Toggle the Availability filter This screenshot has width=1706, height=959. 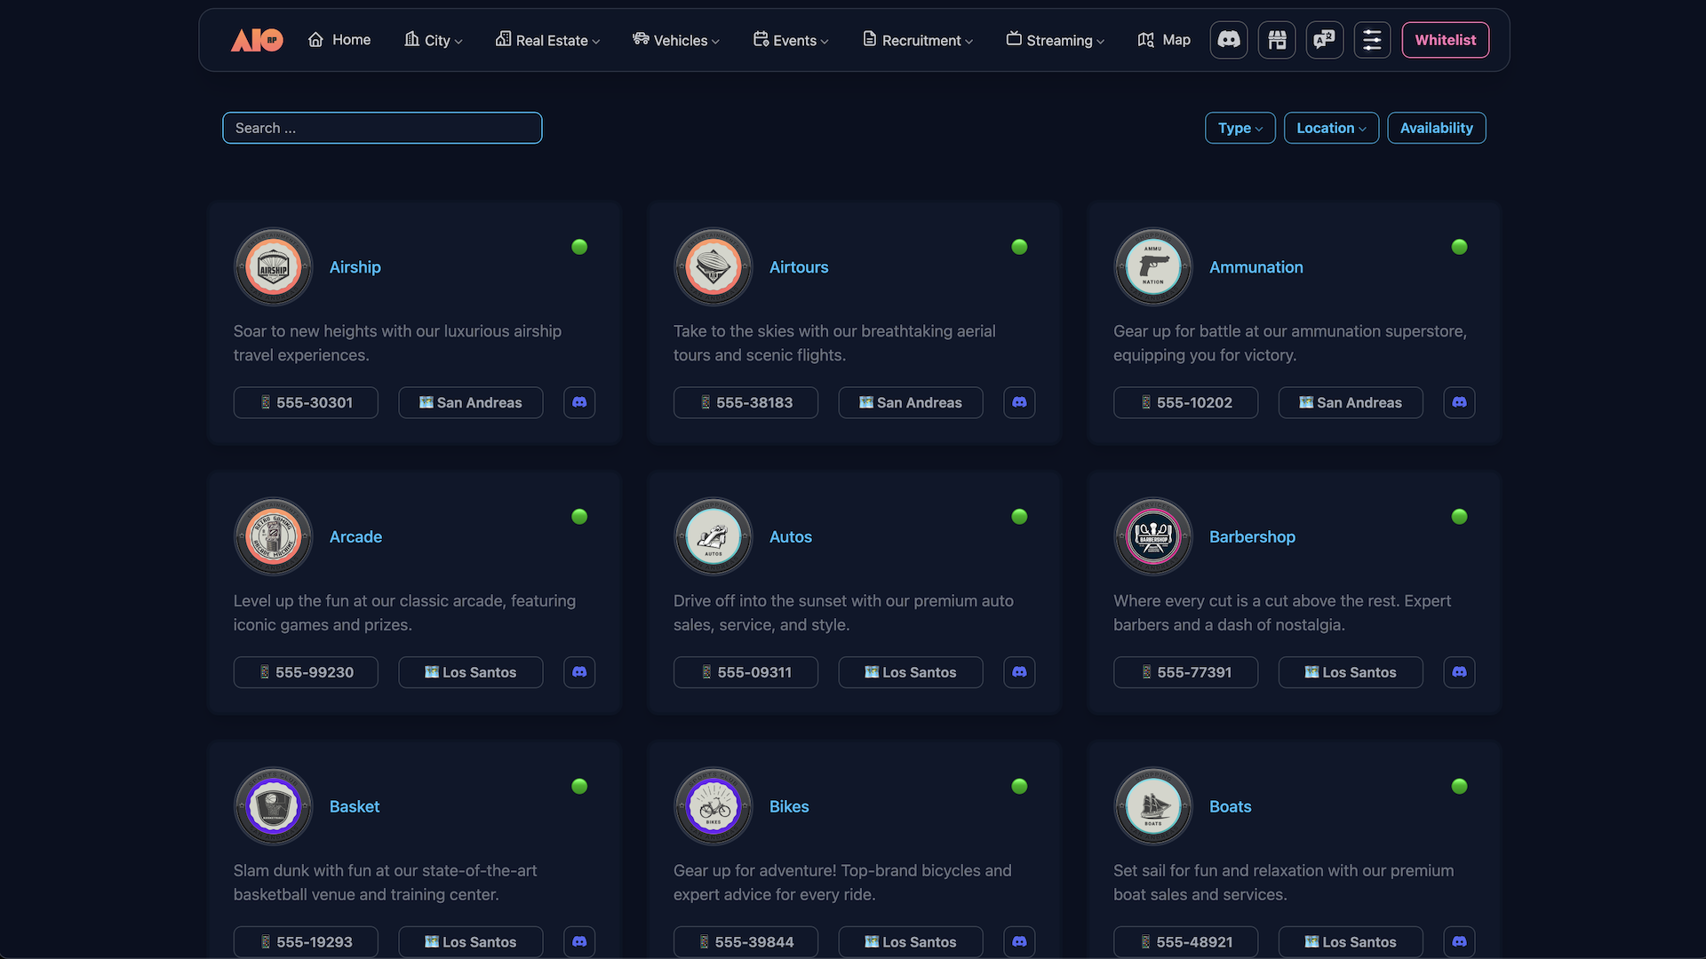(x=1436, y=128)
